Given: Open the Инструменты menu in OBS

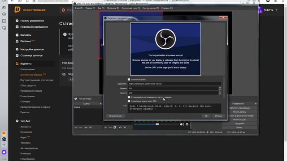Looking at the screenshot, I should [x=151, y=8].
